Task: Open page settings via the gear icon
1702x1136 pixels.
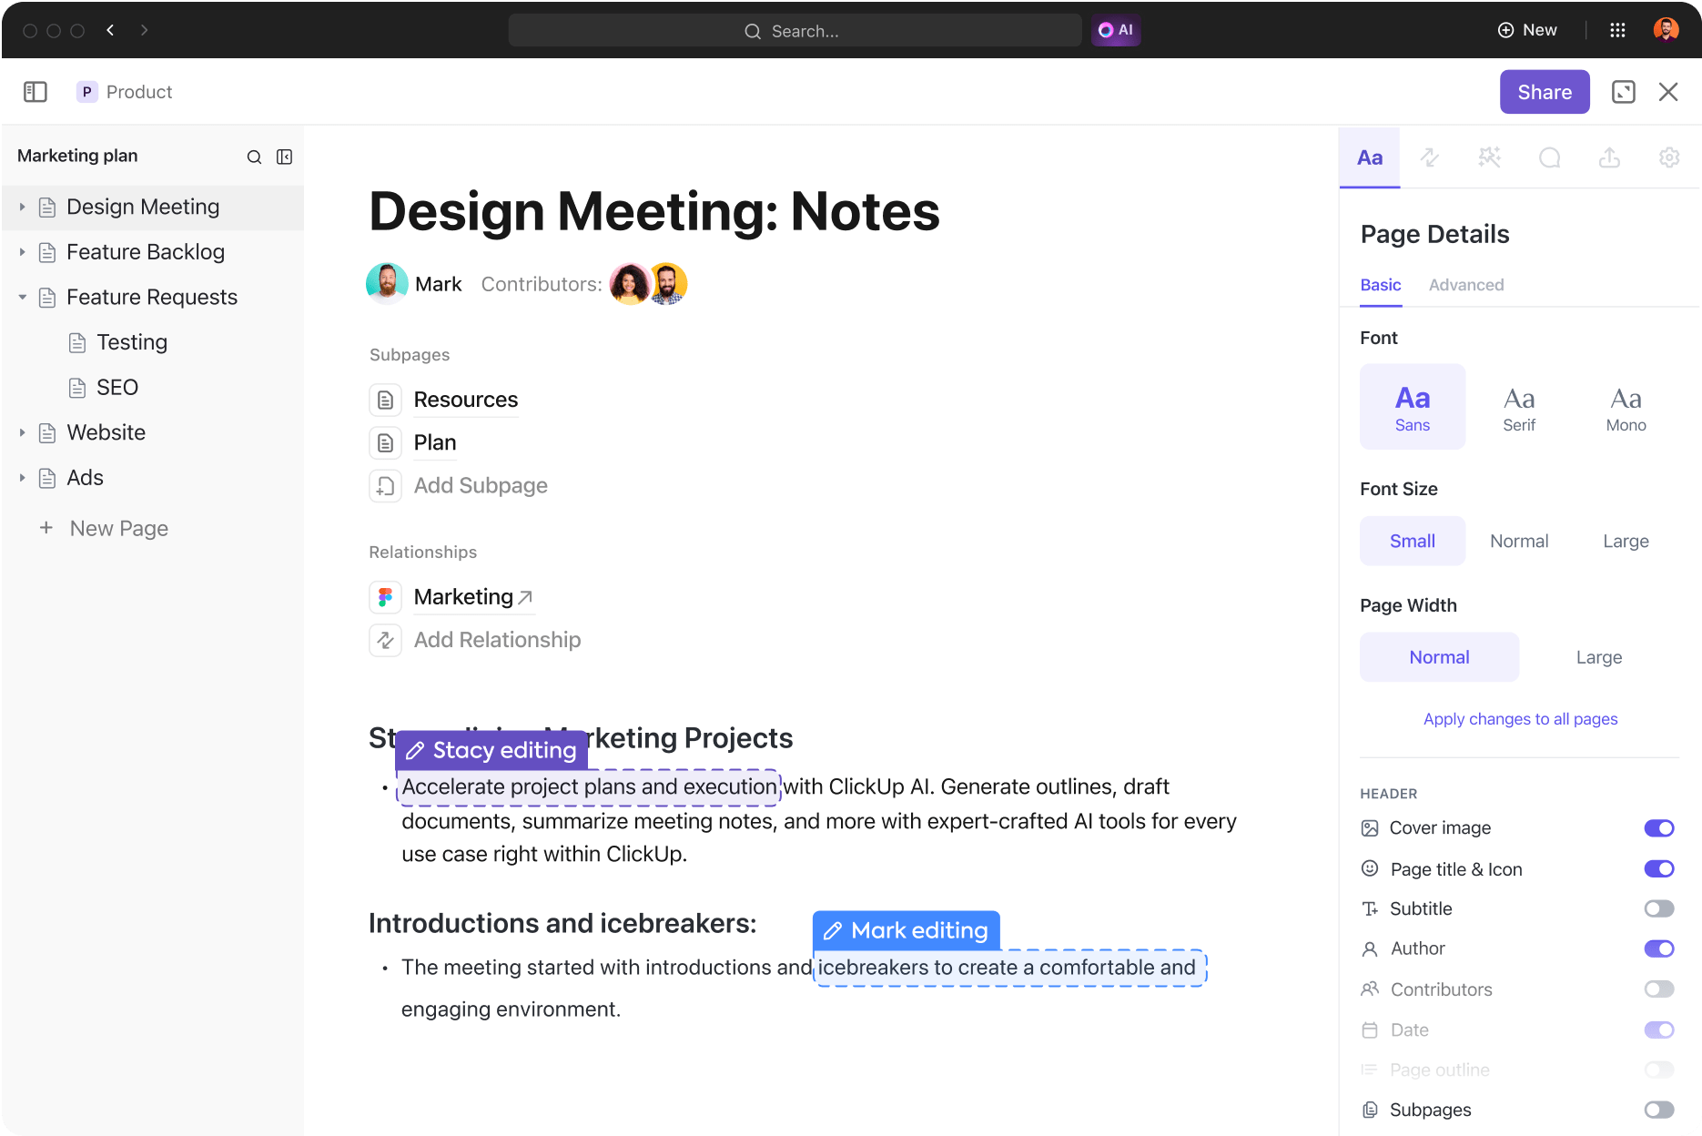Action: (1670, 157)
